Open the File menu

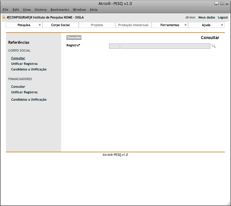pos(6,10)
